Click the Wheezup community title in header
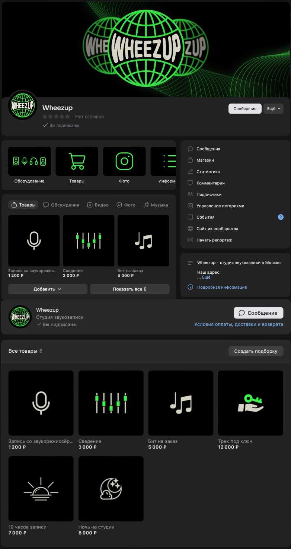Screen dimensions: 291x549 57,108
